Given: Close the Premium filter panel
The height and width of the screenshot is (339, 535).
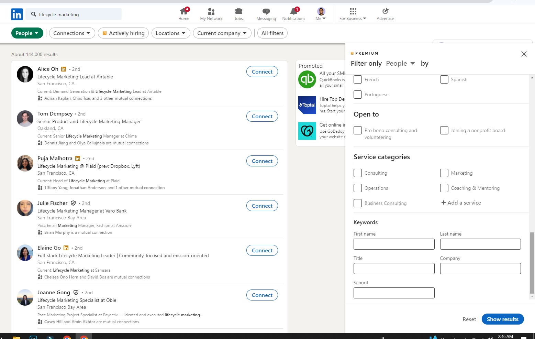Looking at the screenshot, I should [524, 54].
